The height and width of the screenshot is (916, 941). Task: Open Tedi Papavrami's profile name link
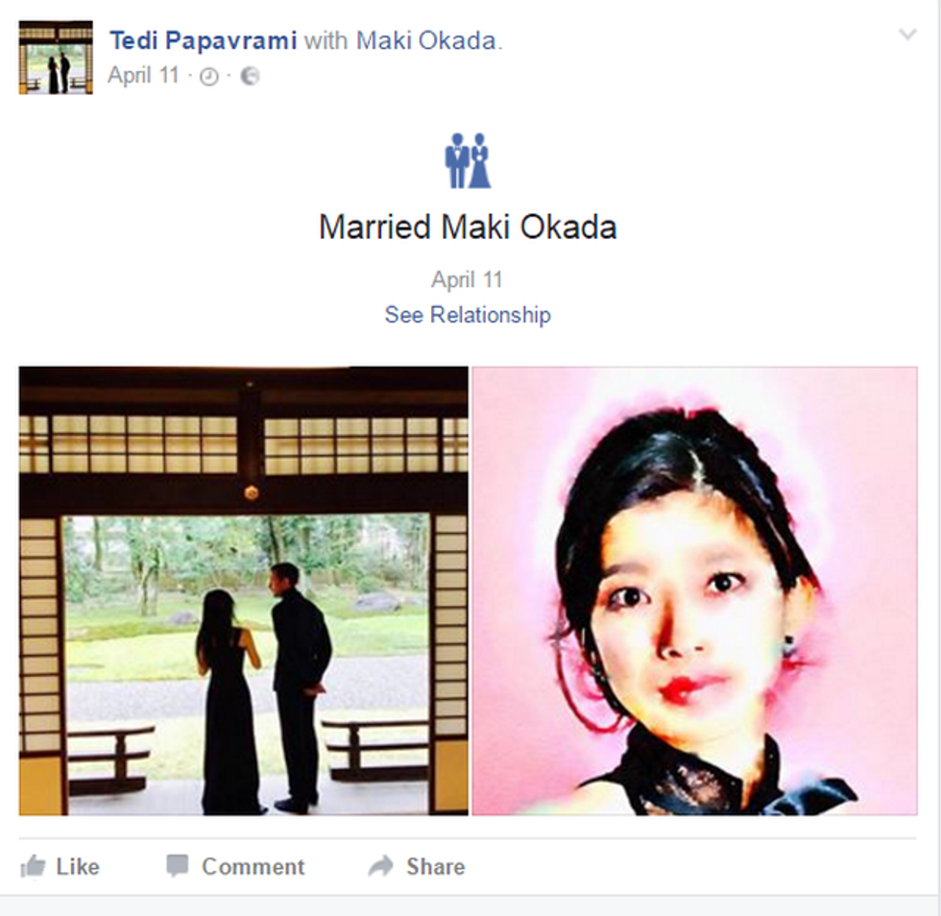coord(204,41)
